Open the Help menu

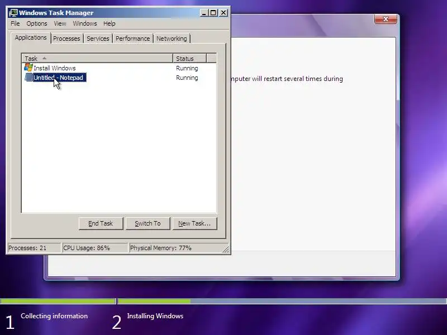coord(109,23)
